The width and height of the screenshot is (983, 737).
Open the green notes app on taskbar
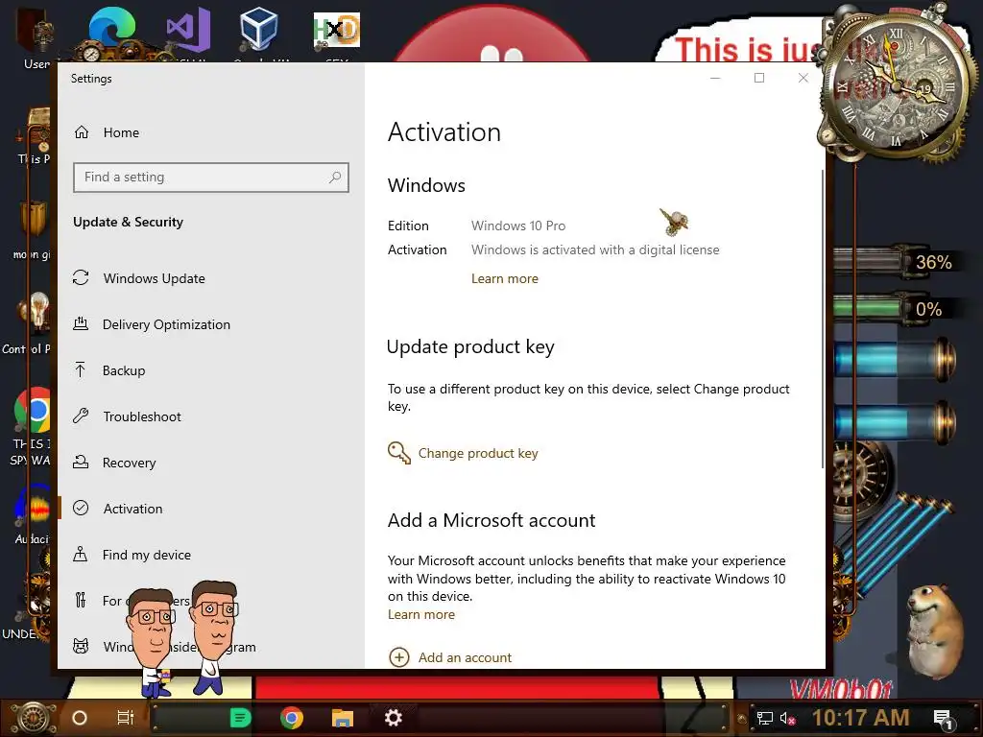tap(240, 718)
